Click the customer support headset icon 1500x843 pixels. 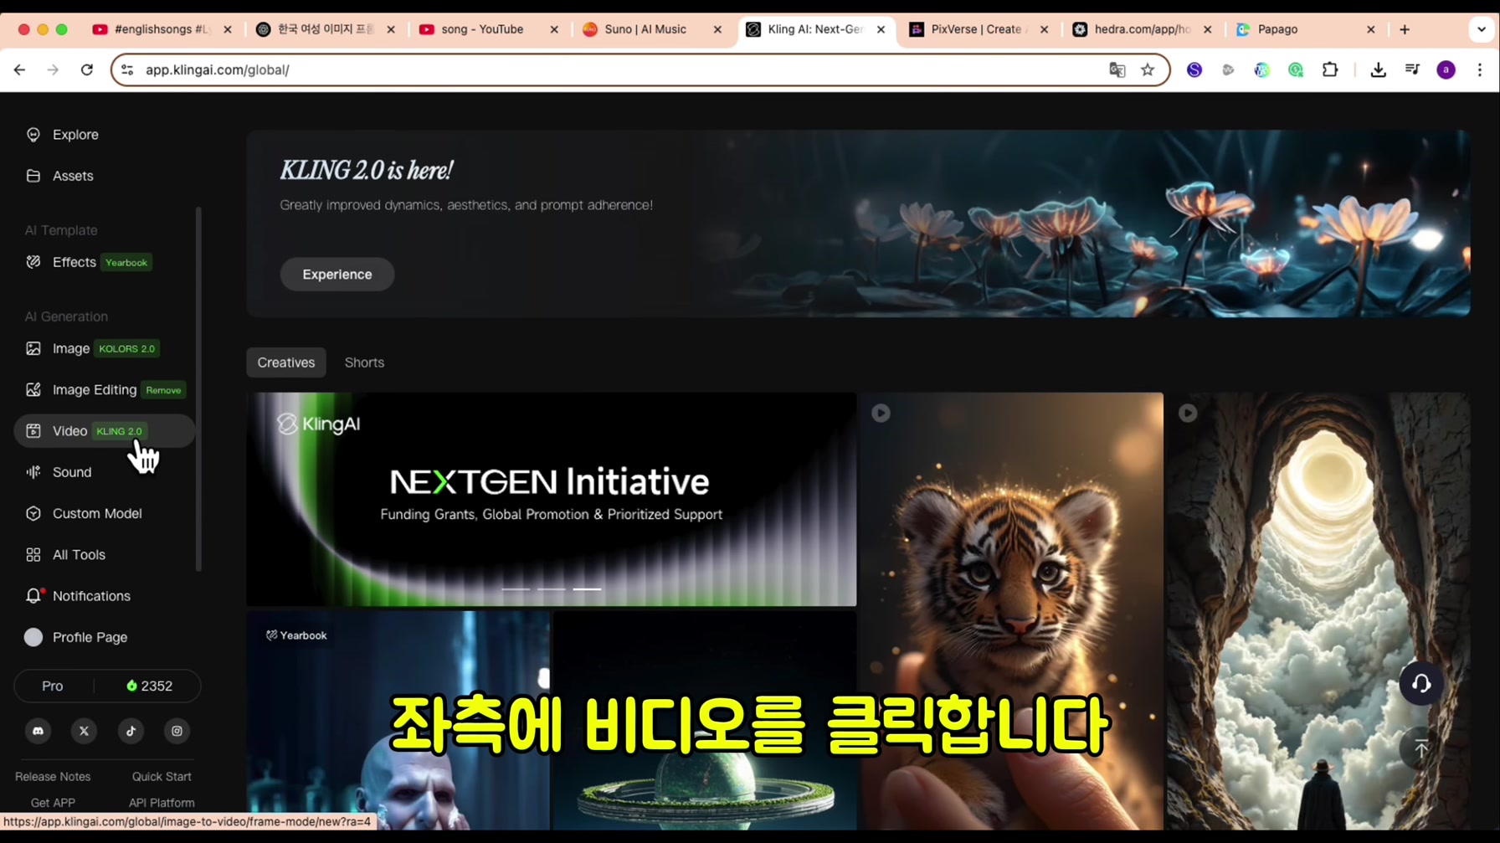tap(1421, 684)
